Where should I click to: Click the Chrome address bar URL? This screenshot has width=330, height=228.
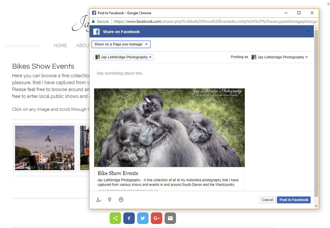215,21
